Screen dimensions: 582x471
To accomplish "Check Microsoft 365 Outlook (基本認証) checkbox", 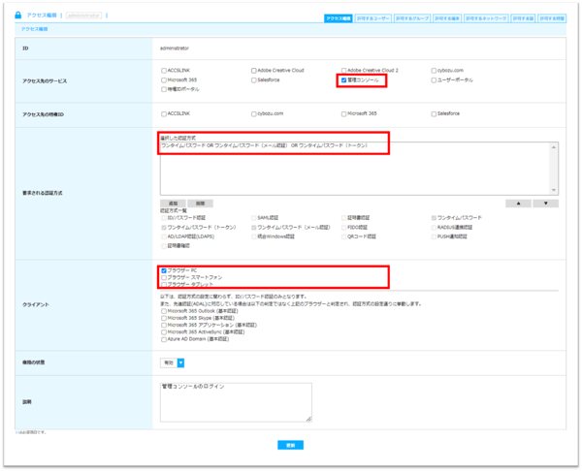I will click(164, 311).
